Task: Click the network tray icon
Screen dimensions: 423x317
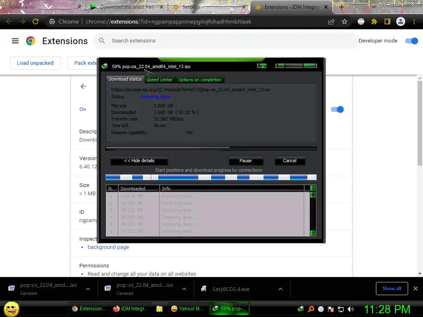Action: click(341, 309)
